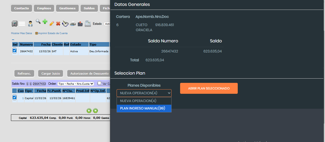
Task: Open the Estado dropdown in the toolbar
Action: click(107, 24)
